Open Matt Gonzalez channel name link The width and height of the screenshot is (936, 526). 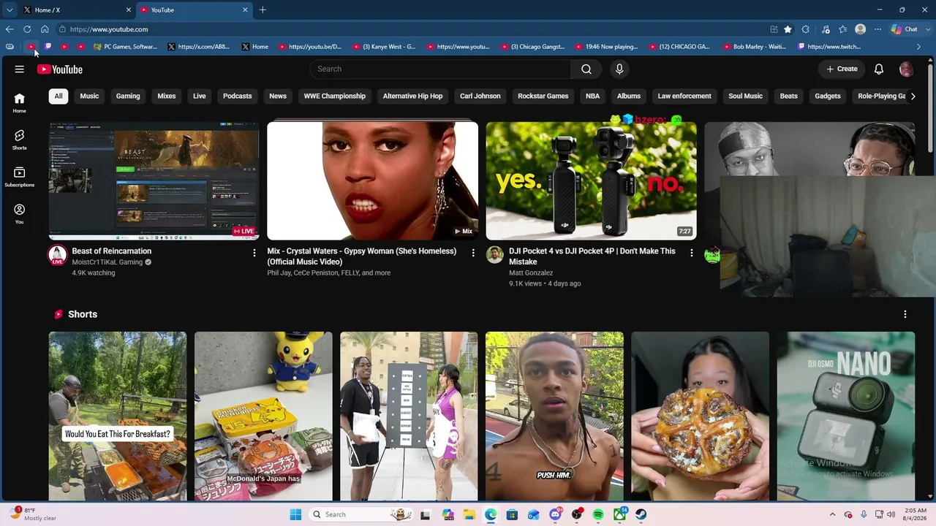[531, 272]
